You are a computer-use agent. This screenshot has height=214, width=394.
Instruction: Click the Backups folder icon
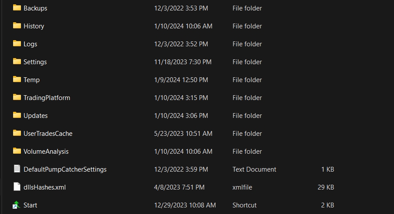pos(17,8)
